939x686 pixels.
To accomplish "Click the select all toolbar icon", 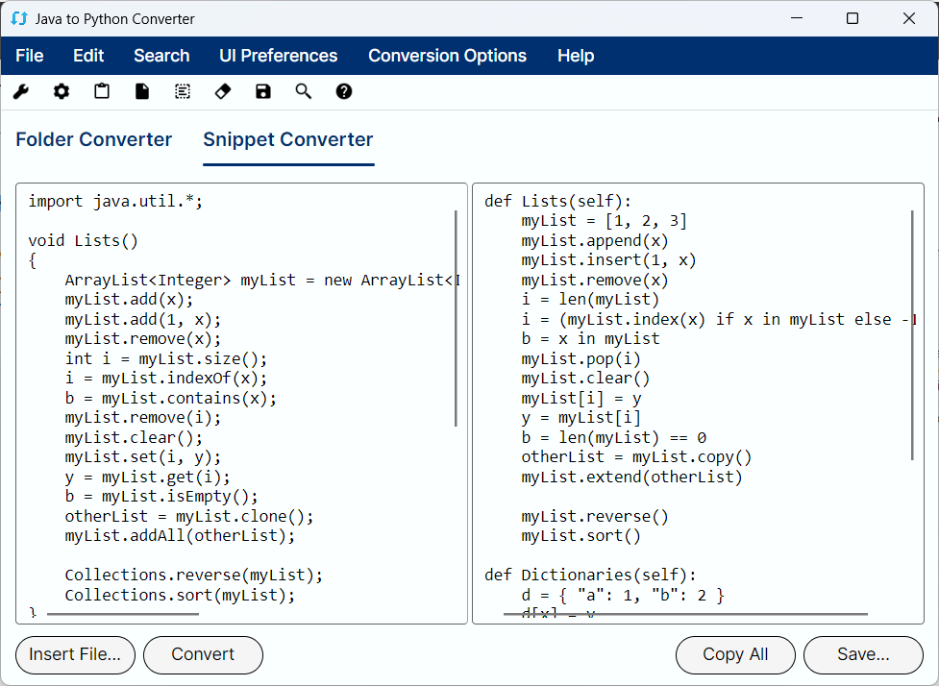I will (x=183, y=91).
